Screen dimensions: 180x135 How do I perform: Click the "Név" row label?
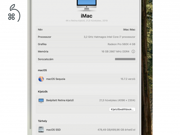(x=40, y=30)
